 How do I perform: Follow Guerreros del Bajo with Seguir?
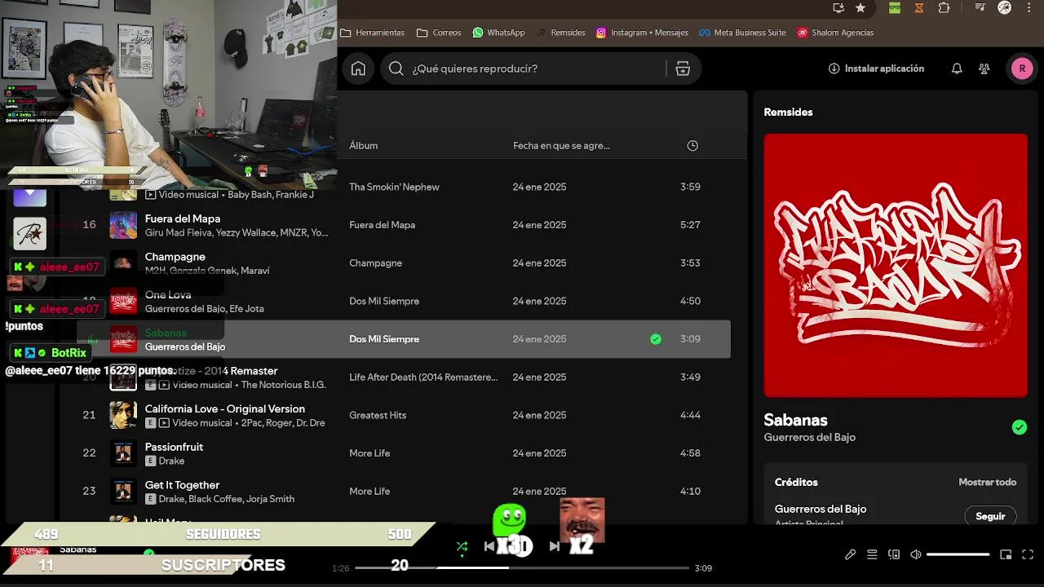(x=990, y=516)
